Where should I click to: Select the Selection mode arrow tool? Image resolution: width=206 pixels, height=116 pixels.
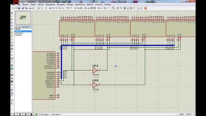12,13
